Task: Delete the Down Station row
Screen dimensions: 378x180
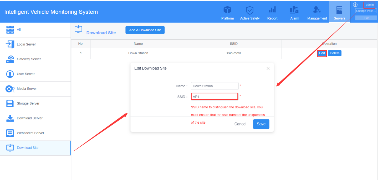Action: (334, 53)
